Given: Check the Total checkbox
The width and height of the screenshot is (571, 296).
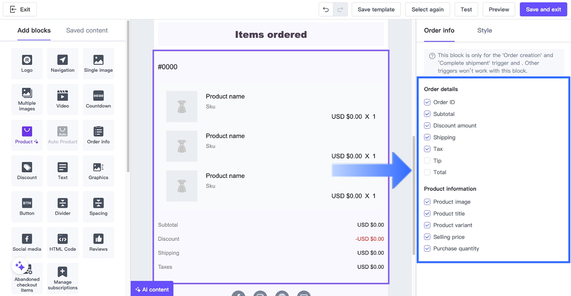Looking at the screenshot, I should coord(427,172).
